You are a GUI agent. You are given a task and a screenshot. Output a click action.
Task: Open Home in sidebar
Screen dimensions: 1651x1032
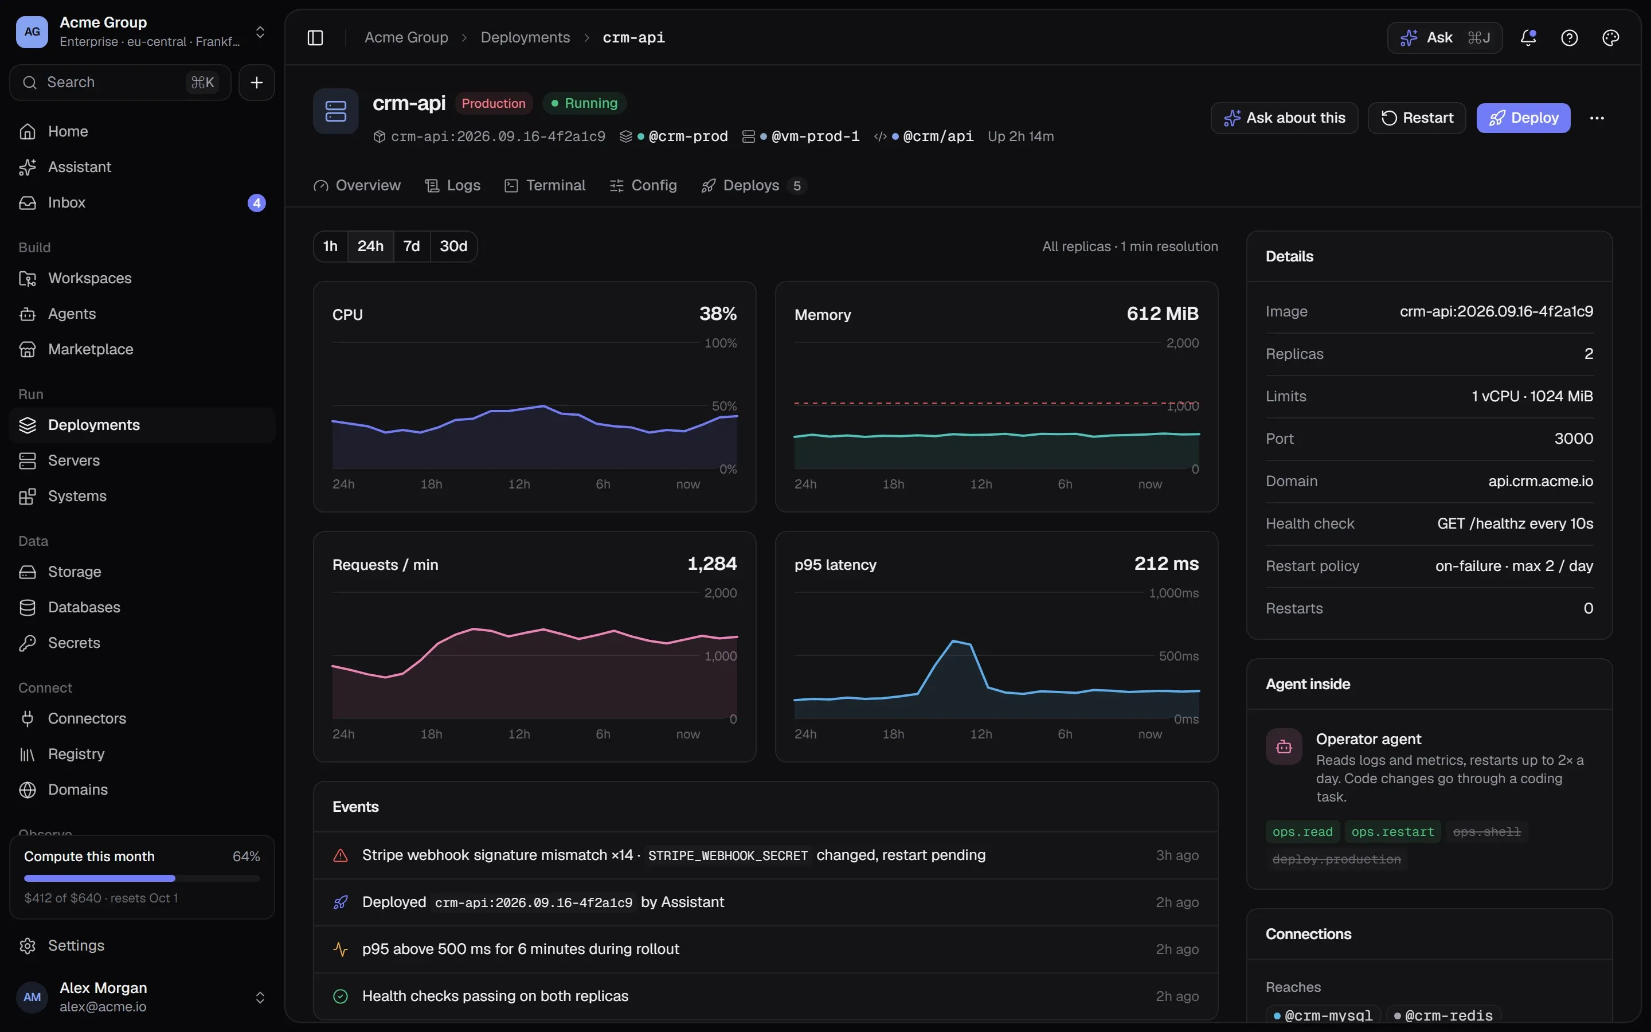pyautogui.click(x=142, y=131)
